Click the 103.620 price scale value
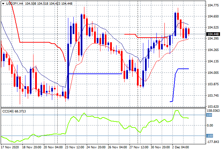The height and width of the screenshot is (151, 221). [213, 106]
